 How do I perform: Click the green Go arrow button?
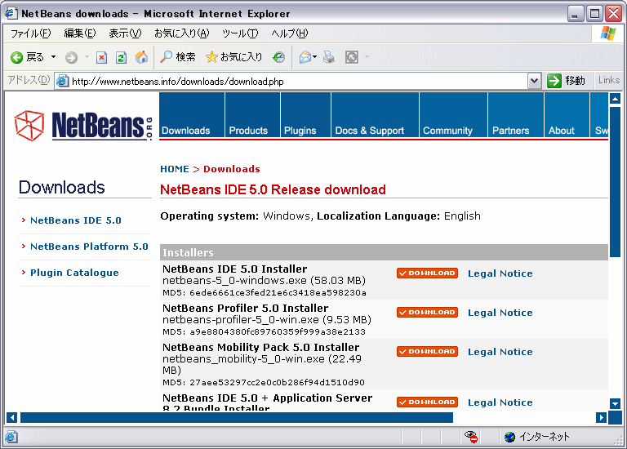[x=554, y=81]
